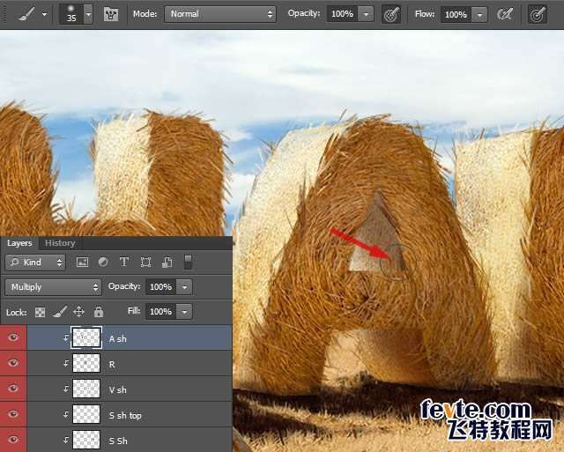This screenshot has height=452, width=564.
Task: Hide the A sh layer
Action: click(13, 337)
